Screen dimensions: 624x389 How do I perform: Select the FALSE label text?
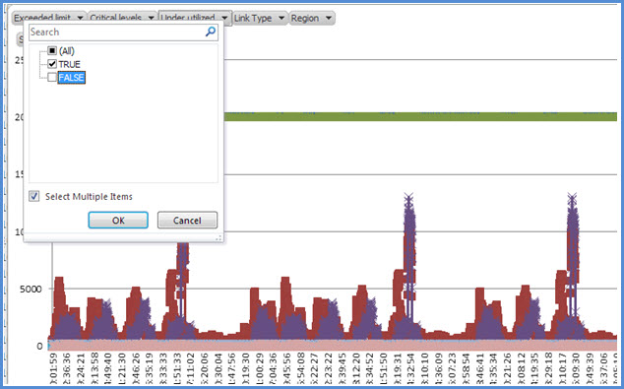pyautogui.click(x=71, y=77)
